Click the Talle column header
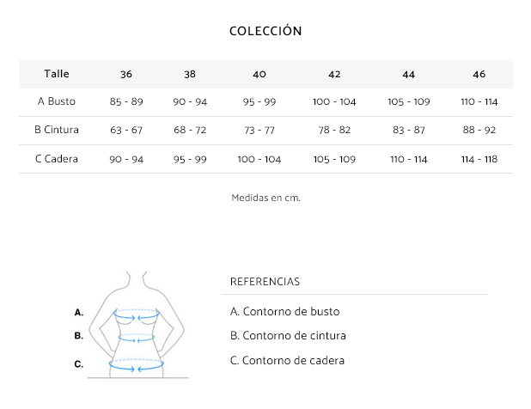 click(x=57, y=74)
